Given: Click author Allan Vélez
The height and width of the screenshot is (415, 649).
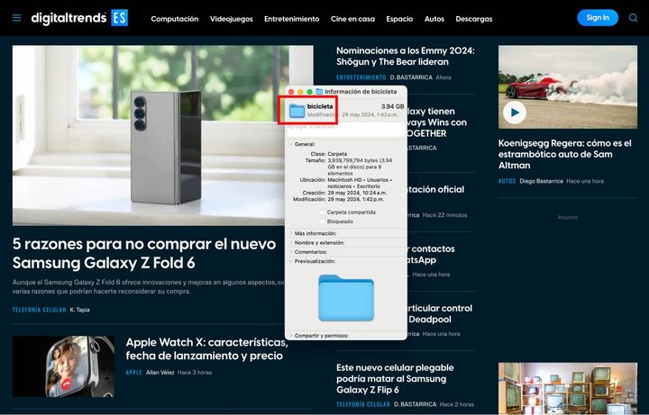Looking at the screenshot, I should pos(160,373).
